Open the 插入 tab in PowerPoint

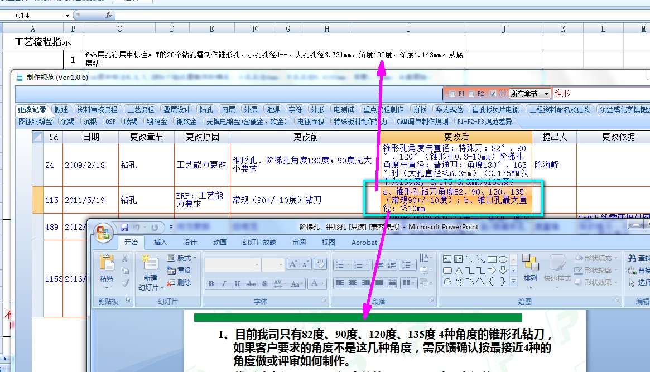click(x=161, y=243)
